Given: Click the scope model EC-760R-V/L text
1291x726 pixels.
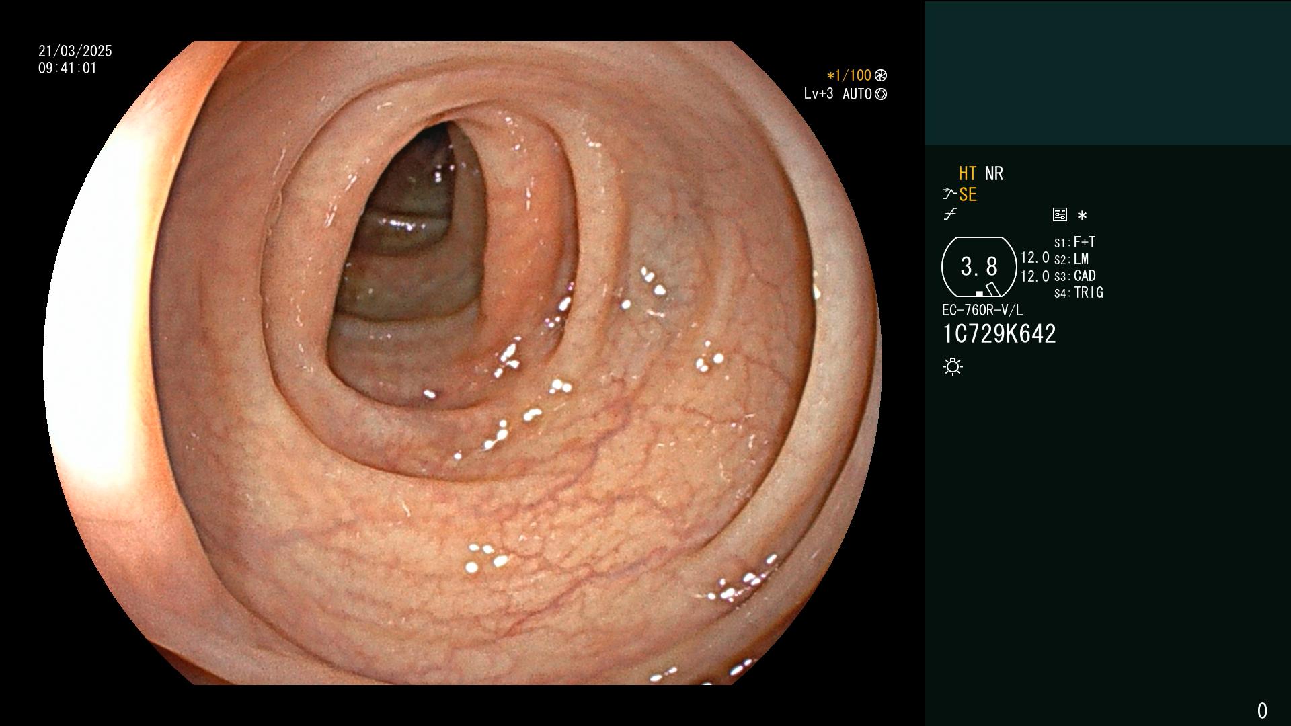Looking at the screenshot, I should tap(982, 310).
